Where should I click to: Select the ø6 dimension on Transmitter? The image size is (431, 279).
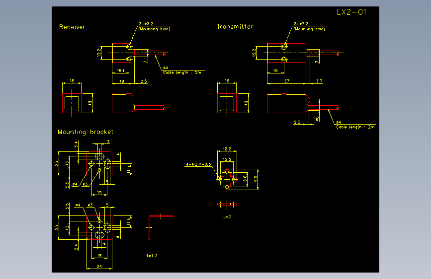[x=317, y=119]
